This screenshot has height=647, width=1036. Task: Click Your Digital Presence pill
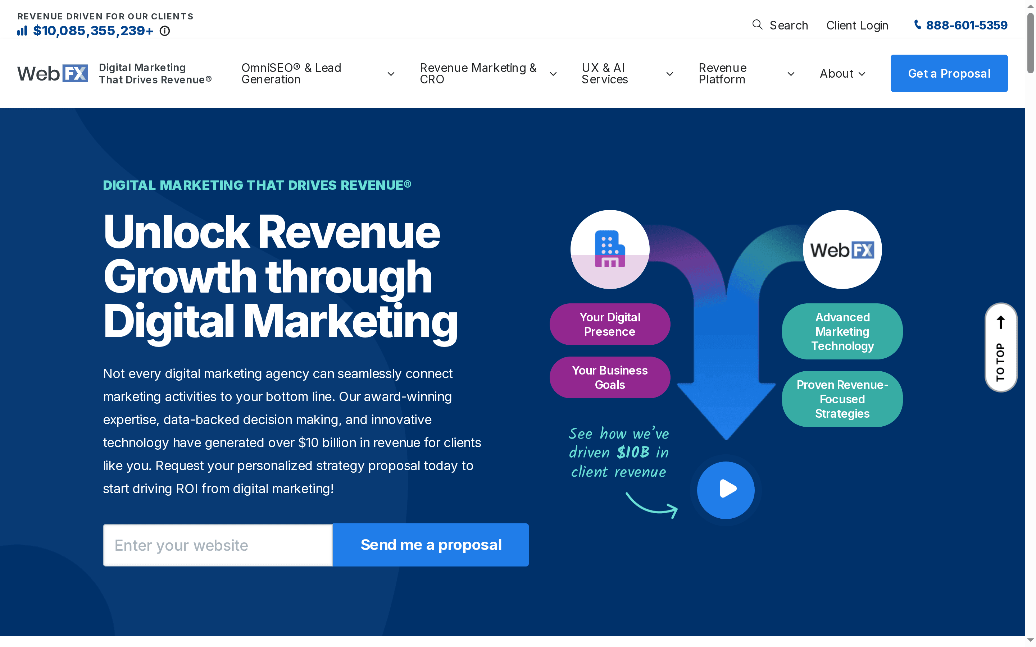610,324
